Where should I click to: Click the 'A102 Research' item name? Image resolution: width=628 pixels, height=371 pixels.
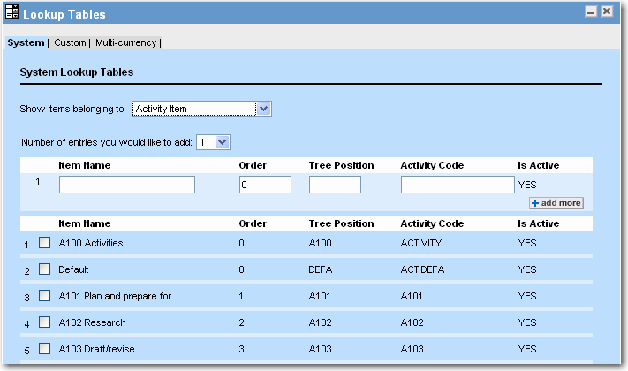click(x=92, y=322)
